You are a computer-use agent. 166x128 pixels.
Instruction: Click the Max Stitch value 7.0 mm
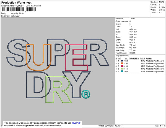133,45
